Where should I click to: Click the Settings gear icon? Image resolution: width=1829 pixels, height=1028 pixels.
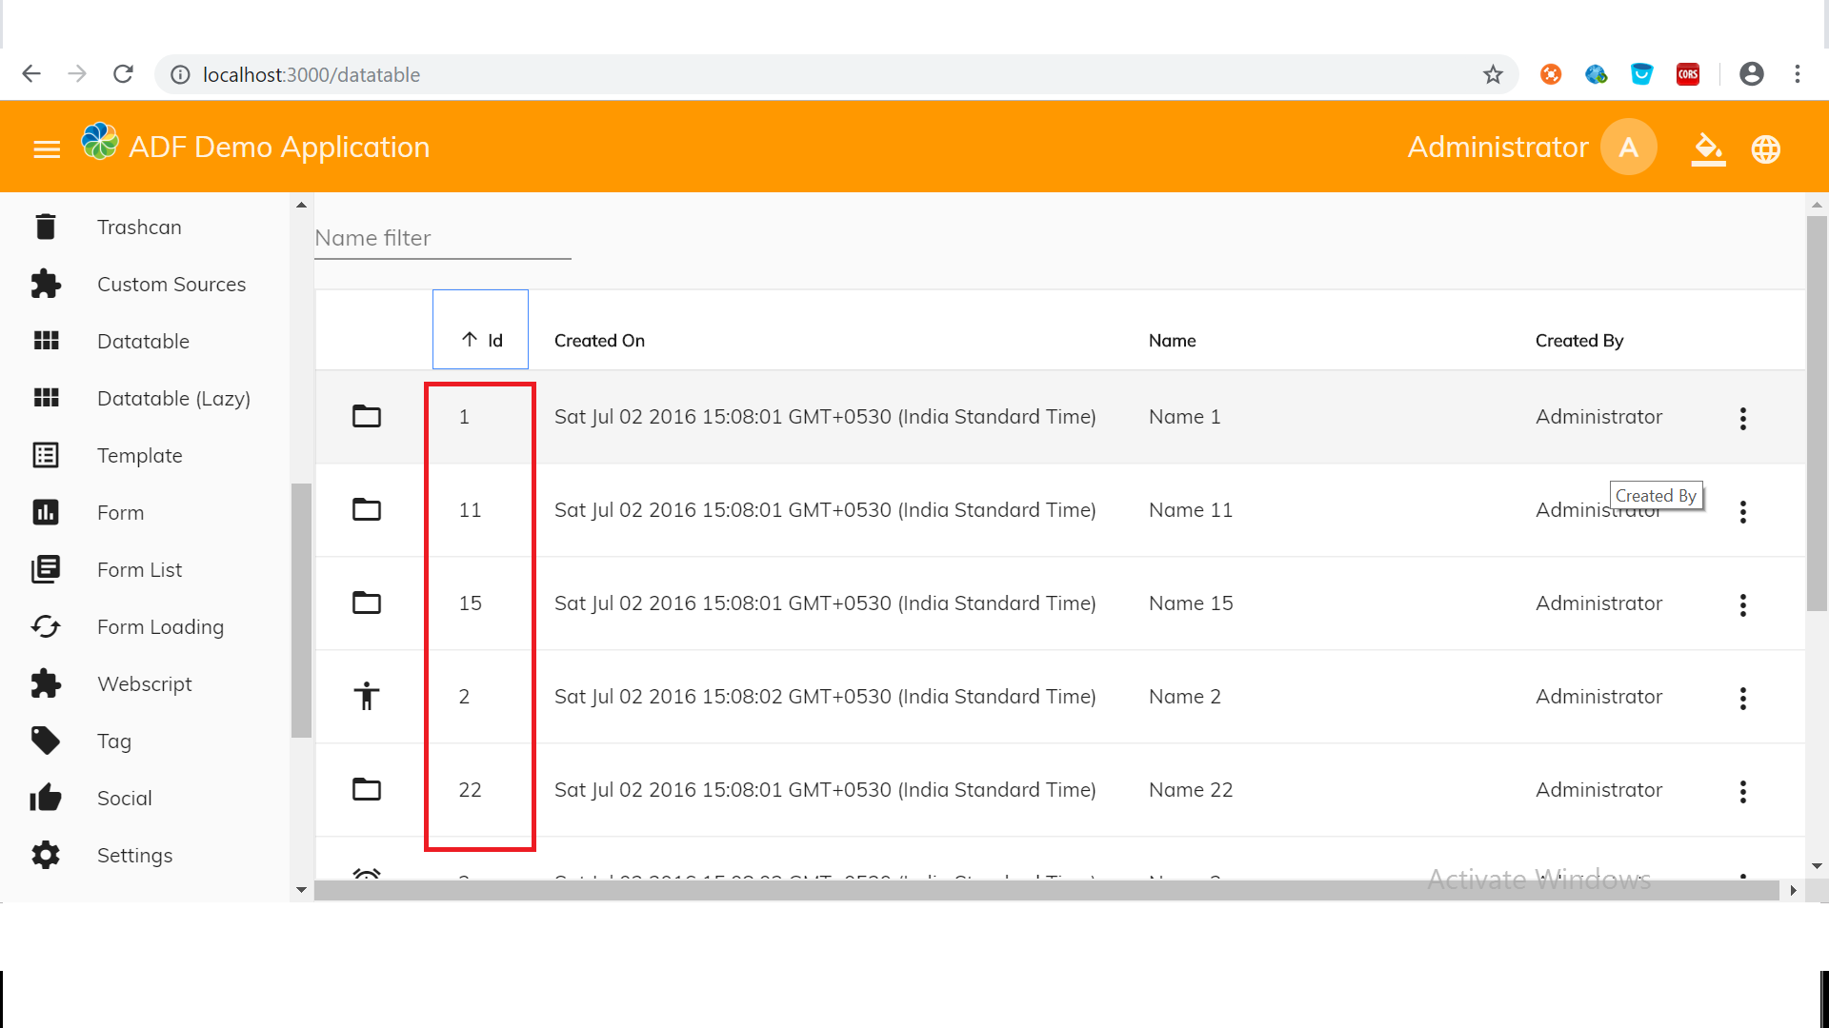pyautogui.click(x=47, y=855)
